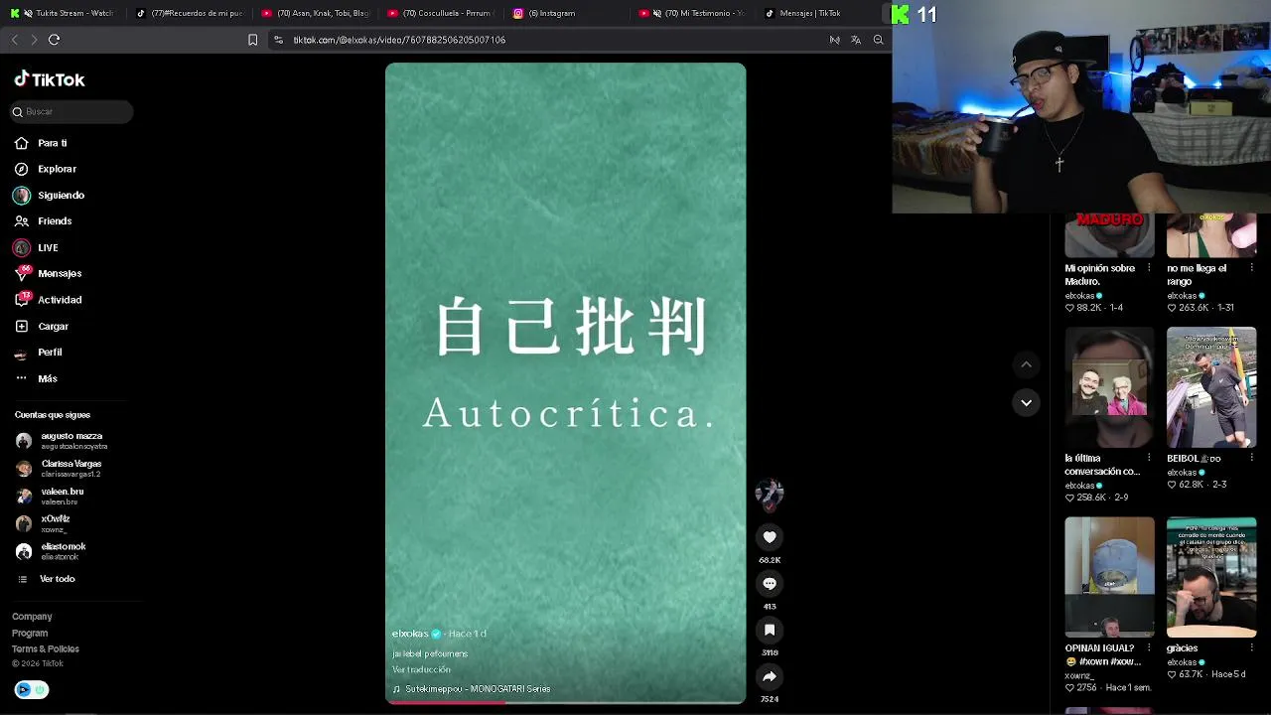Go to Explorar section

point(45,169)
